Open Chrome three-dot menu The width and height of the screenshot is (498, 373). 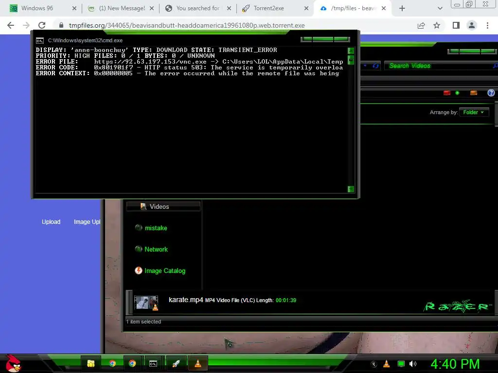487,25
